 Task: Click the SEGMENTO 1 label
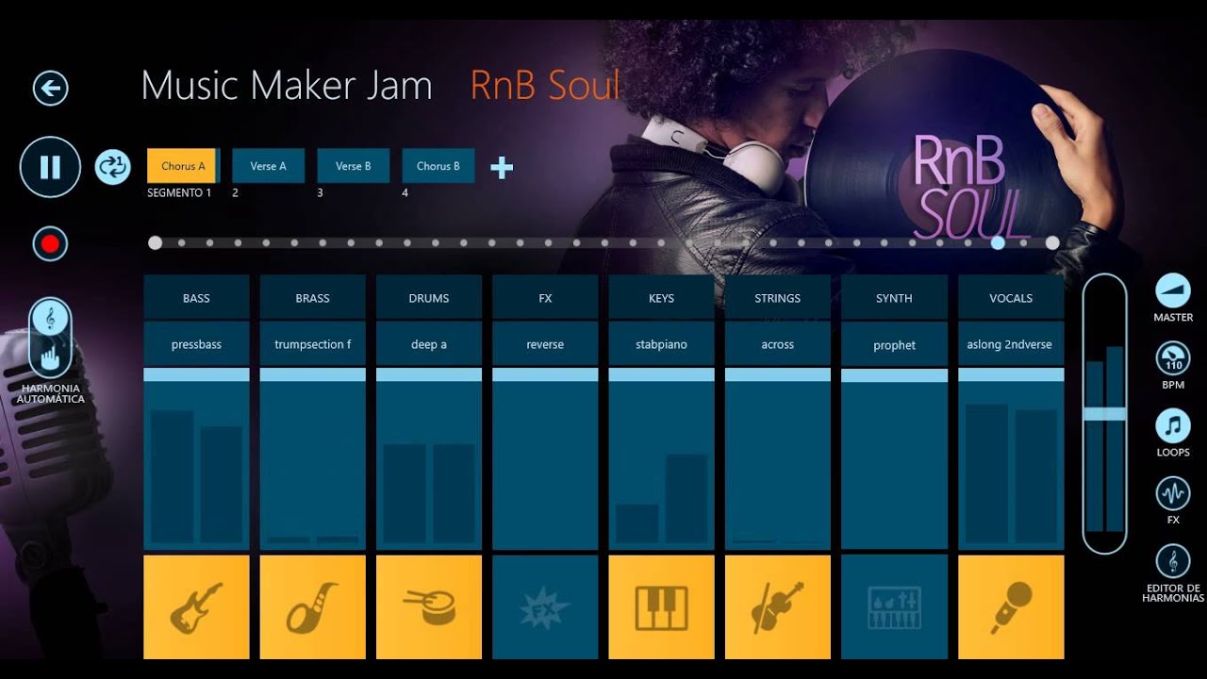[x=179, y=192]
